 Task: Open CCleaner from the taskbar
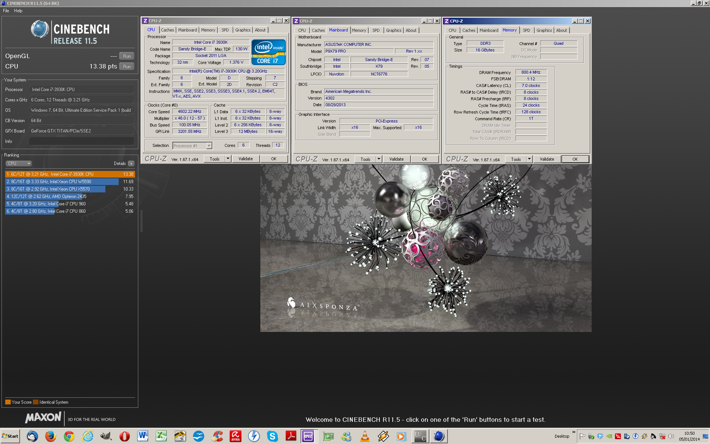(x=217, y=436)
